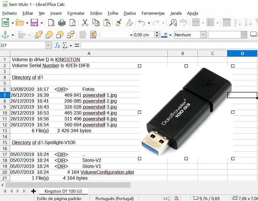Click the Line color icon

164,35
